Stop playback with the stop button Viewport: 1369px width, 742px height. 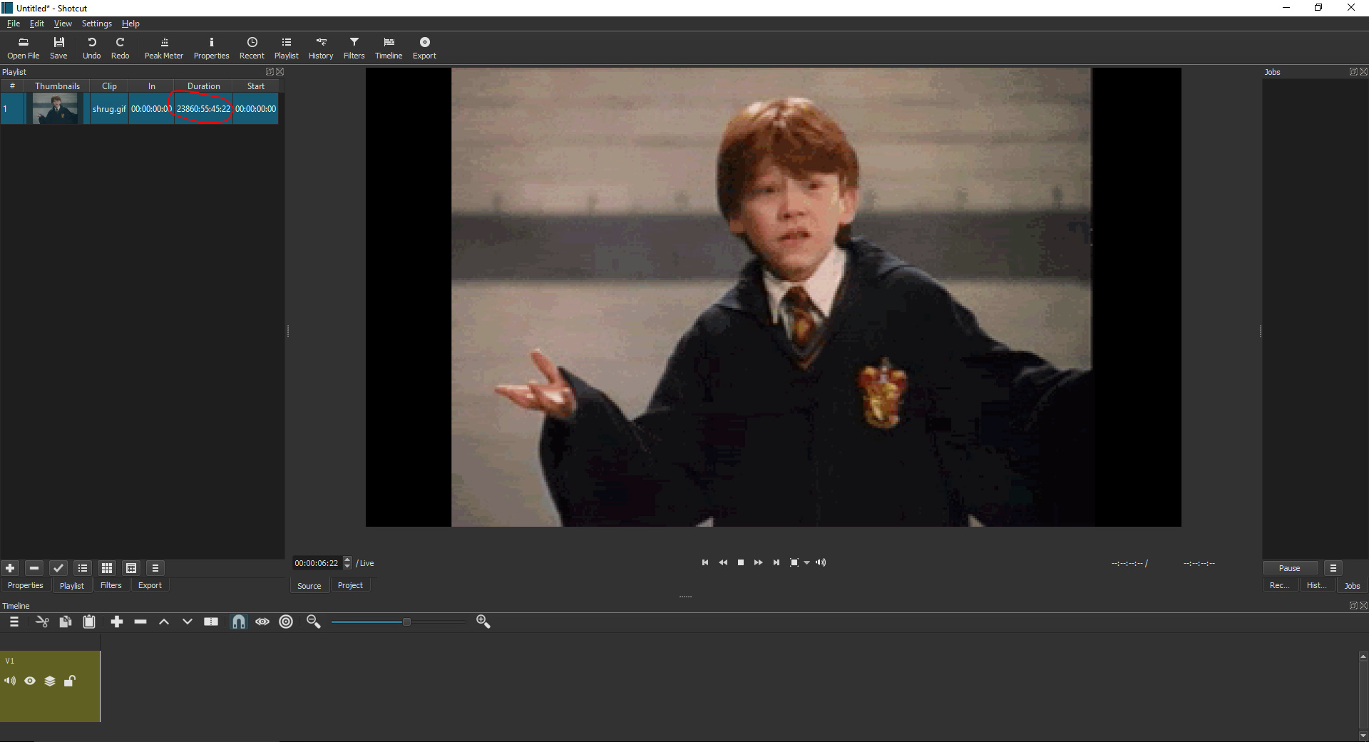coord(741,562)
